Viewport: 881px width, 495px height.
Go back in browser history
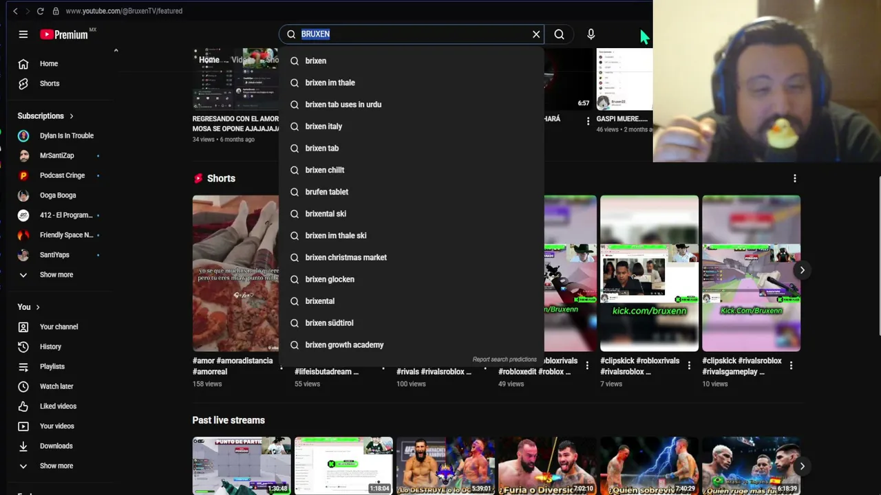(15, 11)
